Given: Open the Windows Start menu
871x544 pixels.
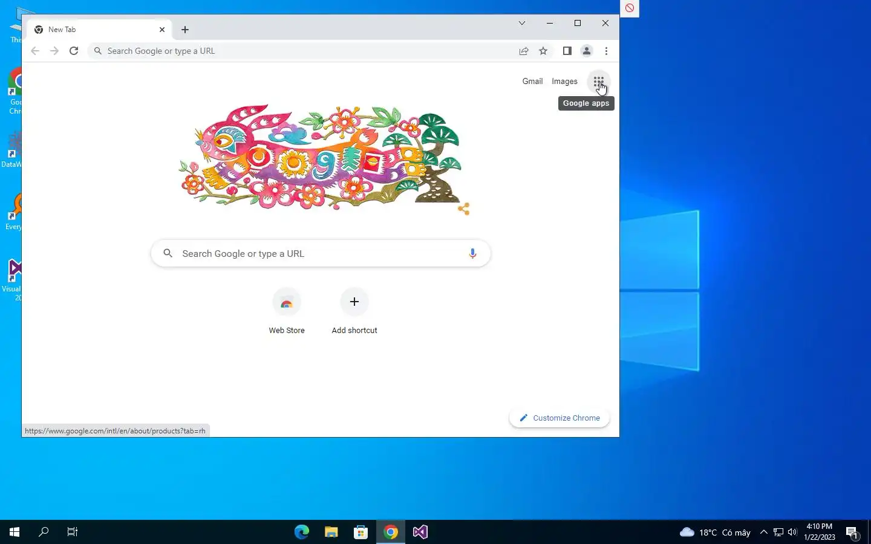Looking at the screenshot, I should pyautogui.click(x=15, y=532).
